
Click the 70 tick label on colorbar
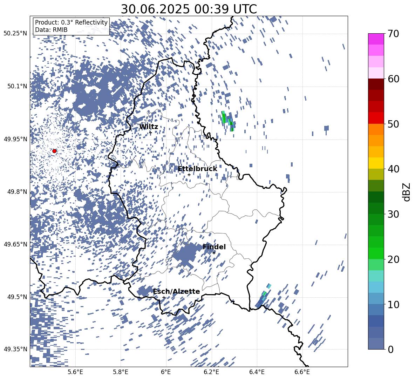394,34
